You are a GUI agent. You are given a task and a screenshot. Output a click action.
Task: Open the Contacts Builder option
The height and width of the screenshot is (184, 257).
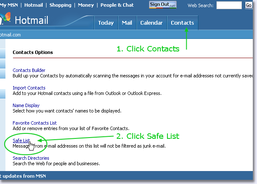29,70
